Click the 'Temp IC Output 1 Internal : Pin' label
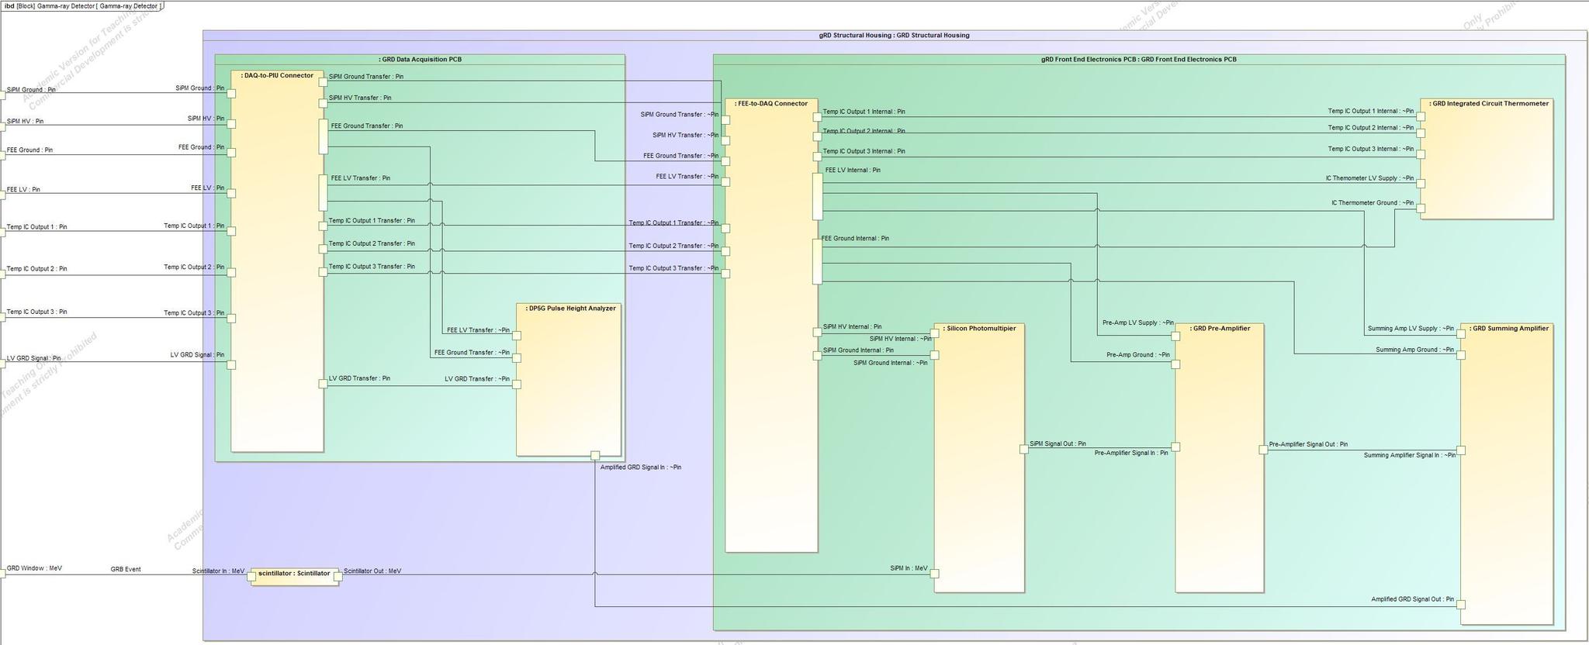The image size is (1589, 645). pyautogui.click(x=864, y=112)
